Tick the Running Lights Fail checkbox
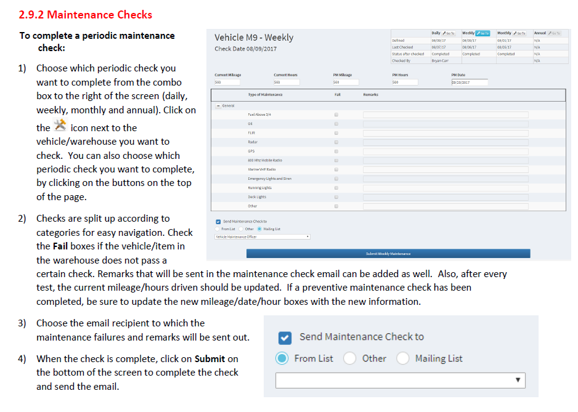 coord(336,188)
